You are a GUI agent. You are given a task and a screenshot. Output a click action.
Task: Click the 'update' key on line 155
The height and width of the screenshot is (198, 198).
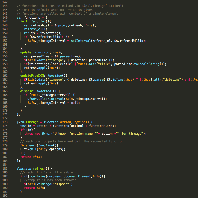[26, 52]
